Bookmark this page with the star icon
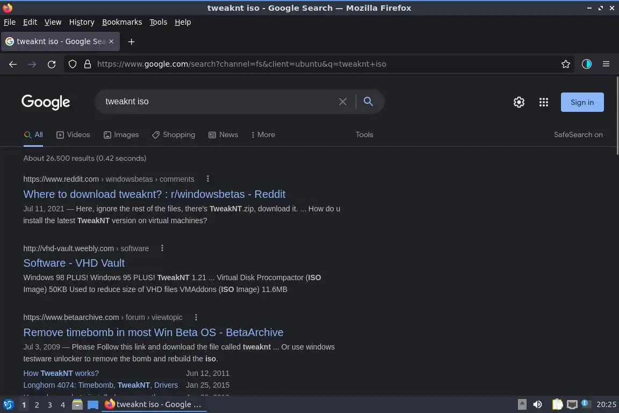 coord(565,64)
